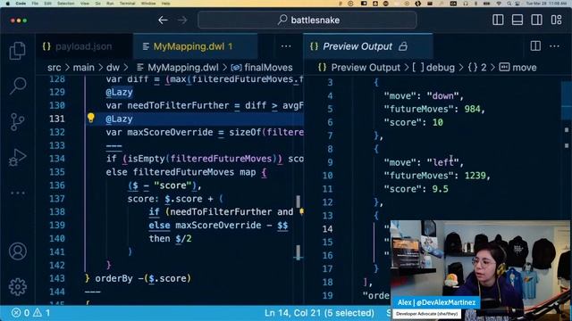Open the src breadcrumb segment
The height and width of the screenshot is (321, 572).
54,68
